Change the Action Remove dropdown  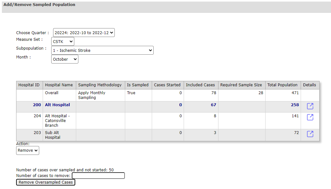click(x=28, y=150)
